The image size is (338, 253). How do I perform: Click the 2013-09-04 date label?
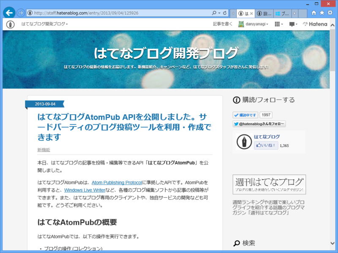45,104
